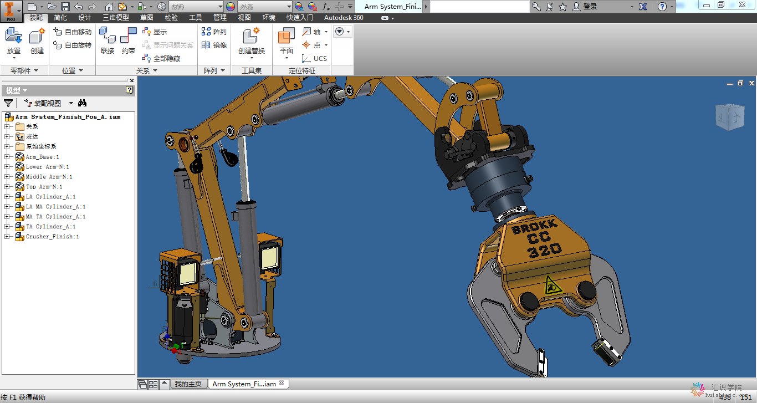Expand the Crusher_Finish:1 node
The height and width of the screenshot is (403, 757).
point(7,237)
